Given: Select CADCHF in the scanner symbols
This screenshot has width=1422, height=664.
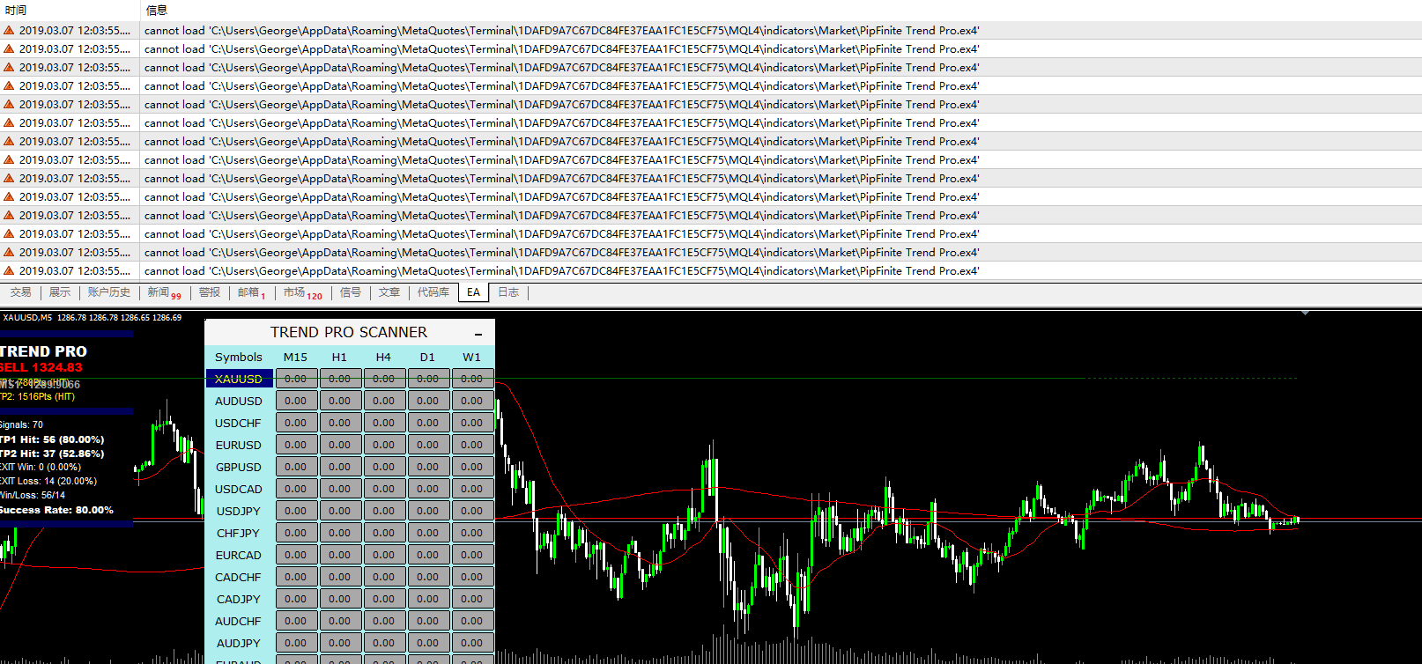Looking at the screenshot, I should [239, 577].
